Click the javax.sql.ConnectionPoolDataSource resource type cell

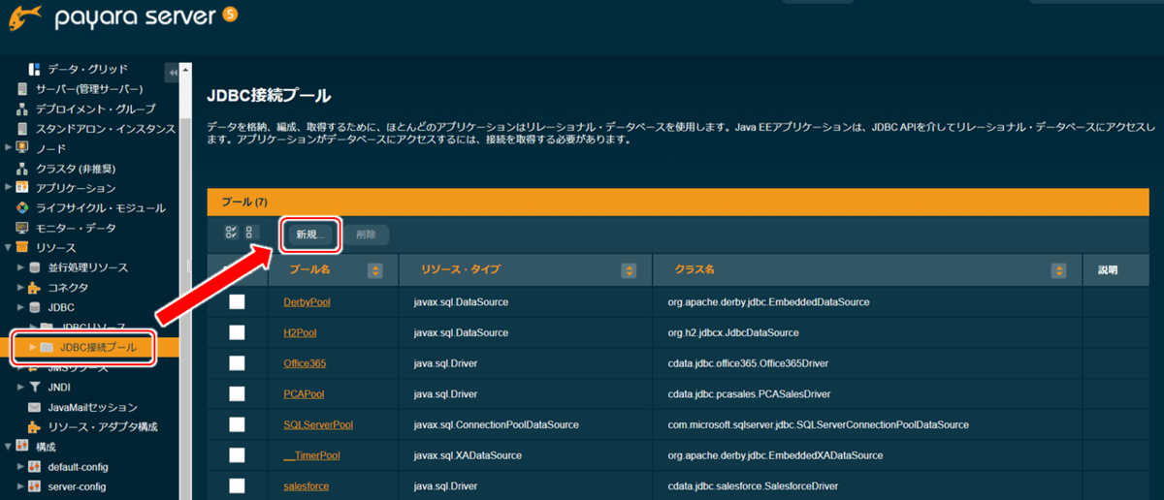tap(496, 424)
